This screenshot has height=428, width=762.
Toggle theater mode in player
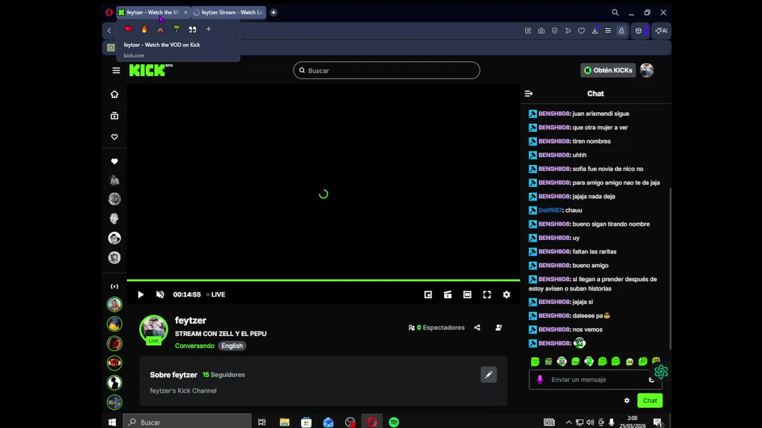(467, 294)
